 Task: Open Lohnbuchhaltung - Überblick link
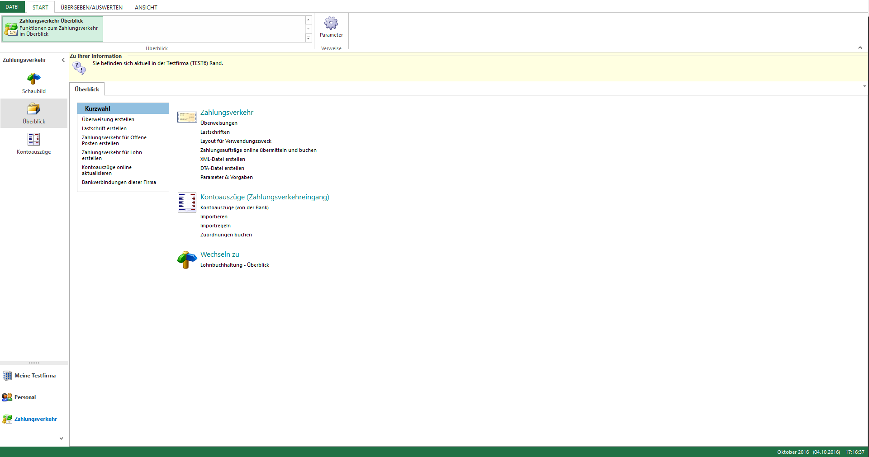[x=234, y=265]
